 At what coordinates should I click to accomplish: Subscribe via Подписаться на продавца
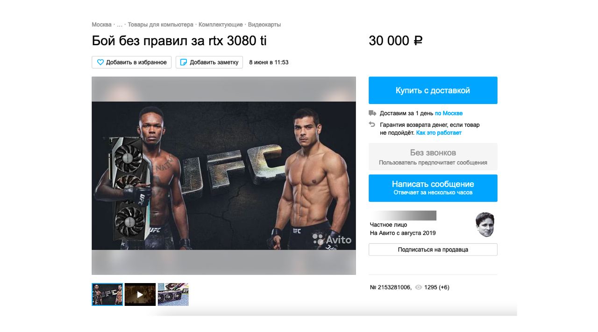tap(433, 249)
